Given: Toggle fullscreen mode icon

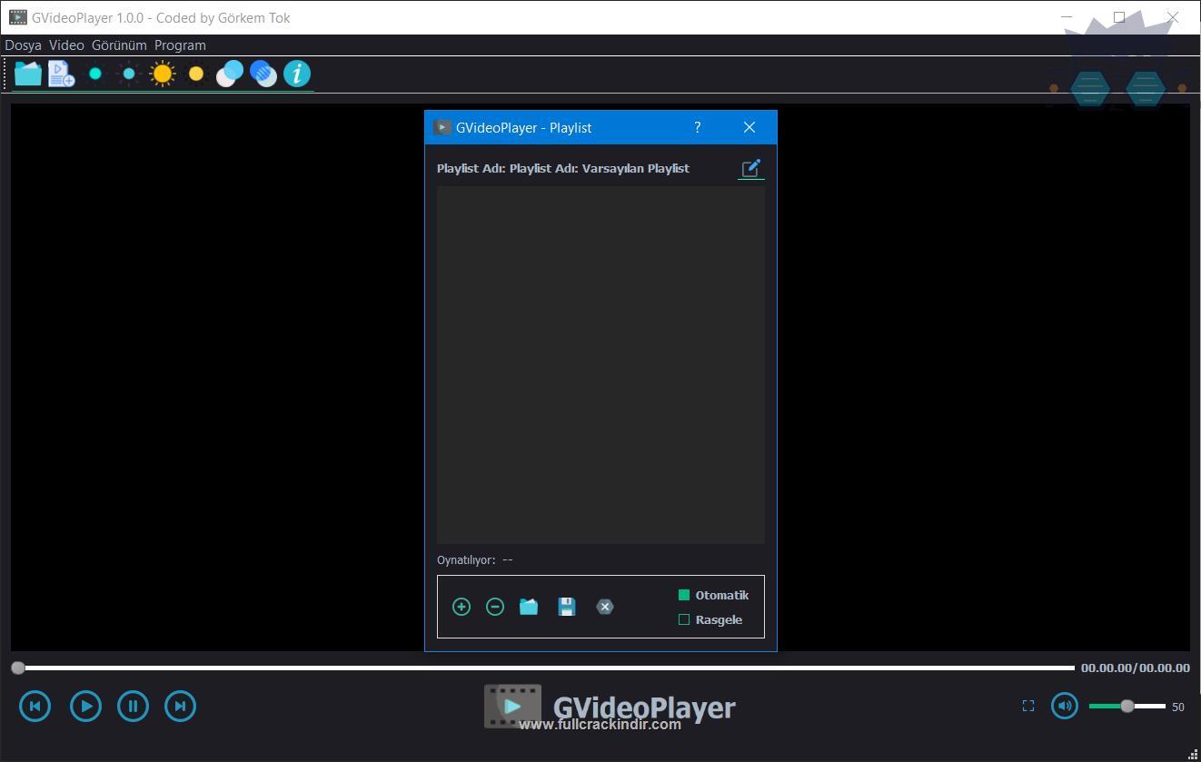Looking at the screenshot, I should pos(1028,706).
